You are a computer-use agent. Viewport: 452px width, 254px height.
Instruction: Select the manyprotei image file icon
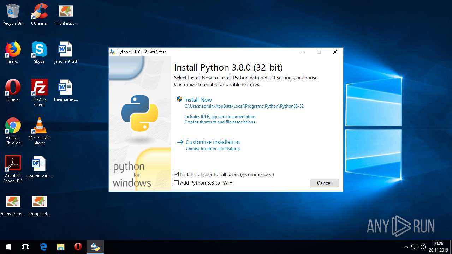(13, 205)
